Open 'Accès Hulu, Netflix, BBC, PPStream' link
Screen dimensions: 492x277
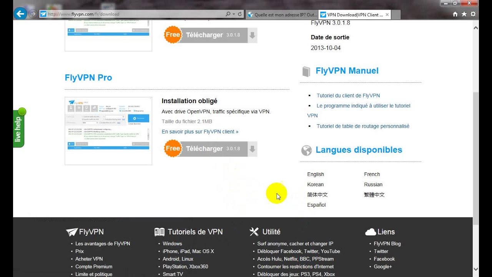tap(296, 259)
